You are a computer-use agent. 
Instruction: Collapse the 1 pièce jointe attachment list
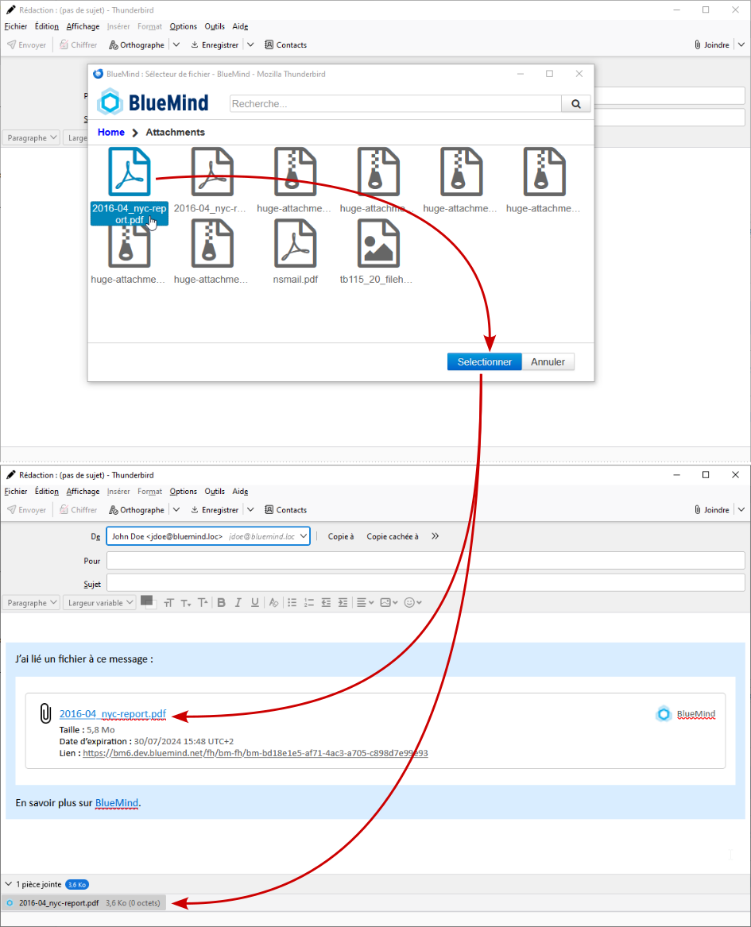[x=9, y=883]
